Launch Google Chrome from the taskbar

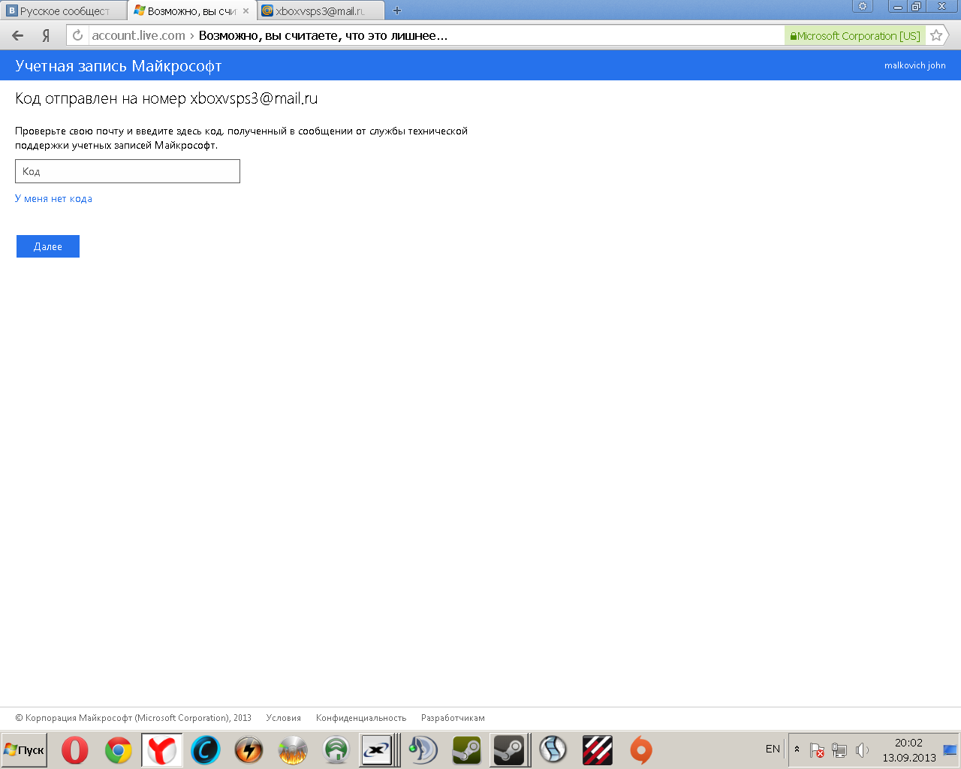[x=119, y=749]
